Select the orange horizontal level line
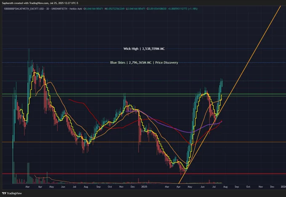286x197 pixels. 144,142
